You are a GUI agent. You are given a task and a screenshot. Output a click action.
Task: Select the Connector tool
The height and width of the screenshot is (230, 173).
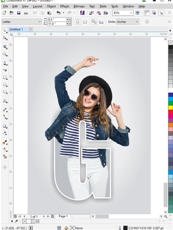click(x=5, y=117)
